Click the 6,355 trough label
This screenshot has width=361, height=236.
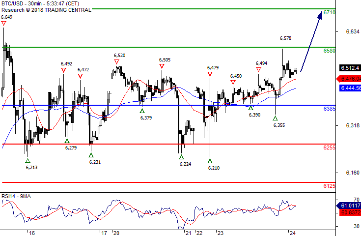coord(279,125)
